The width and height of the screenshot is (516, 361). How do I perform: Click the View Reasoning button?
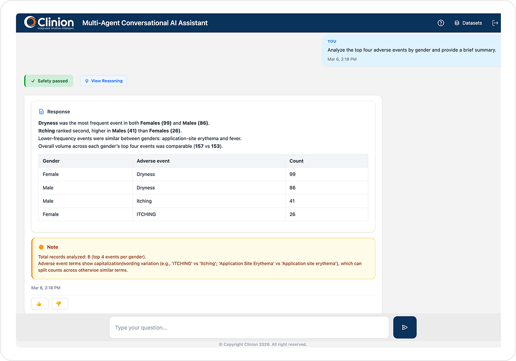point(103,81)
